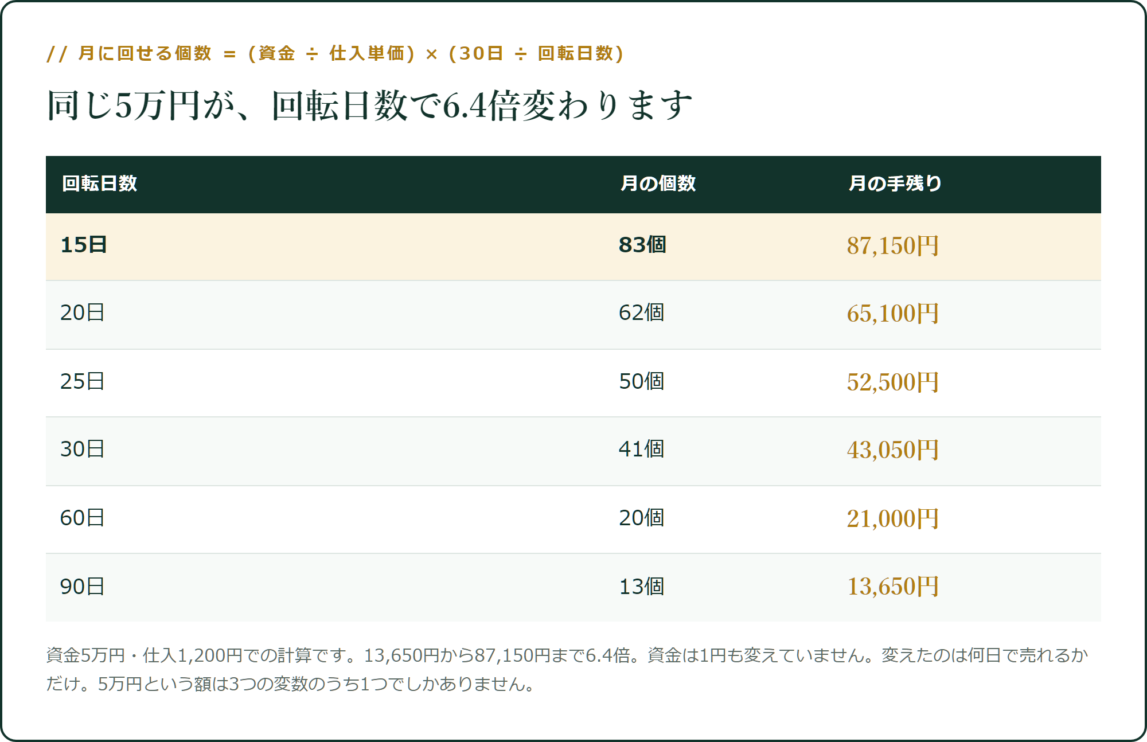
Task: Click the heading 同じ5万円が、回転日数で6.4倍変わります
Action: (x=370, y=106)
